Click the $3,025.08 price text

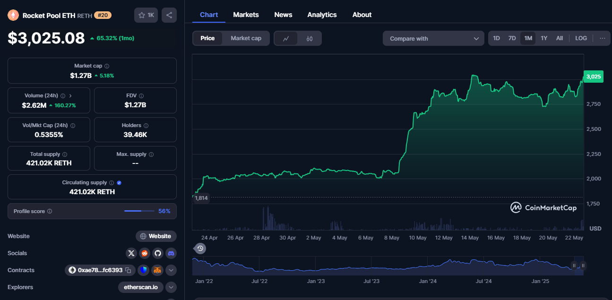tap(46, 38)
